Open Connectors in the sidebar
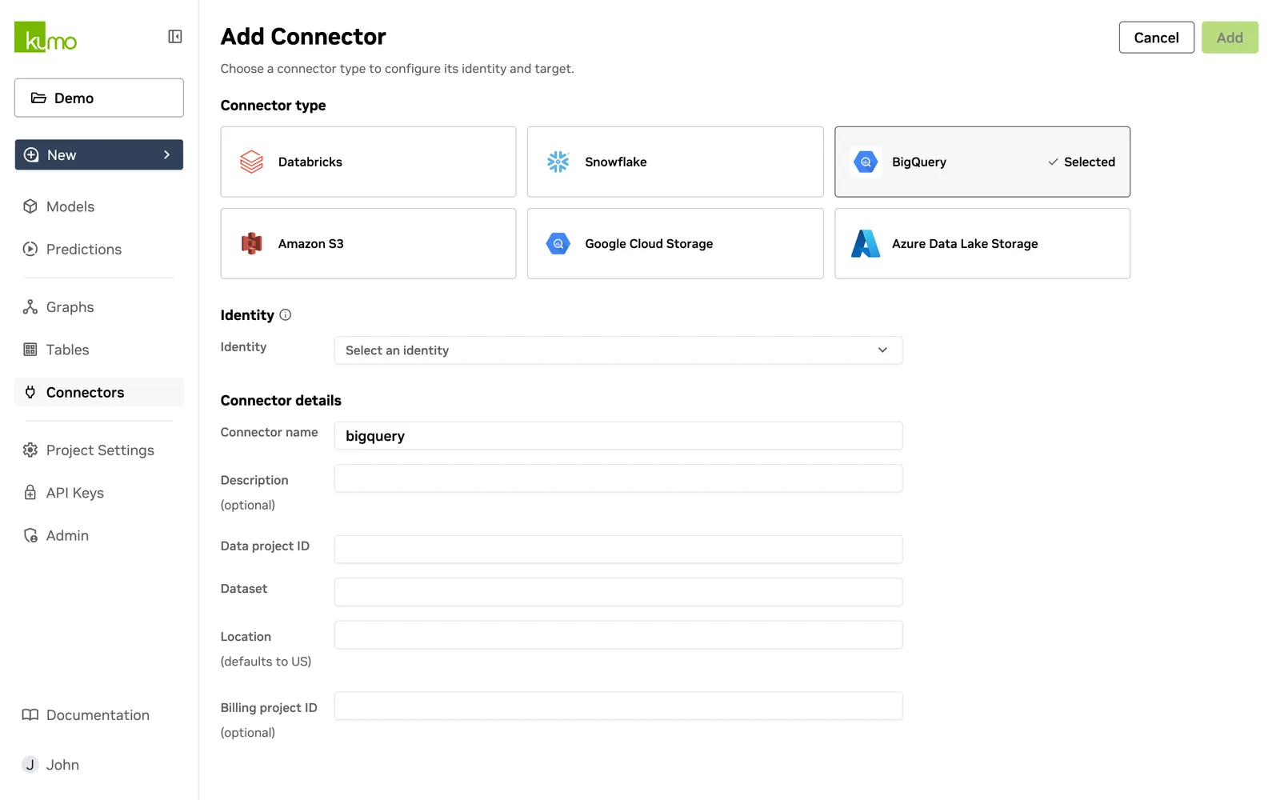 tap(99, 392)
